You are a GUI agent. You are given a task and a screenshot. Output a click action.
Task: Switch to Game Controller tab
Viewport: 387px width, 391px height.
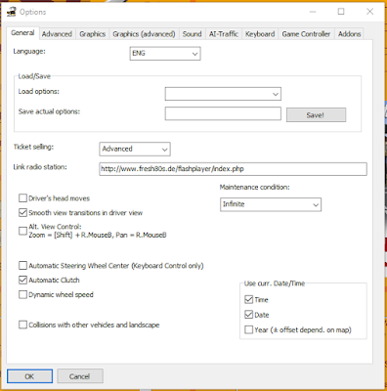(x=306, y=34)
